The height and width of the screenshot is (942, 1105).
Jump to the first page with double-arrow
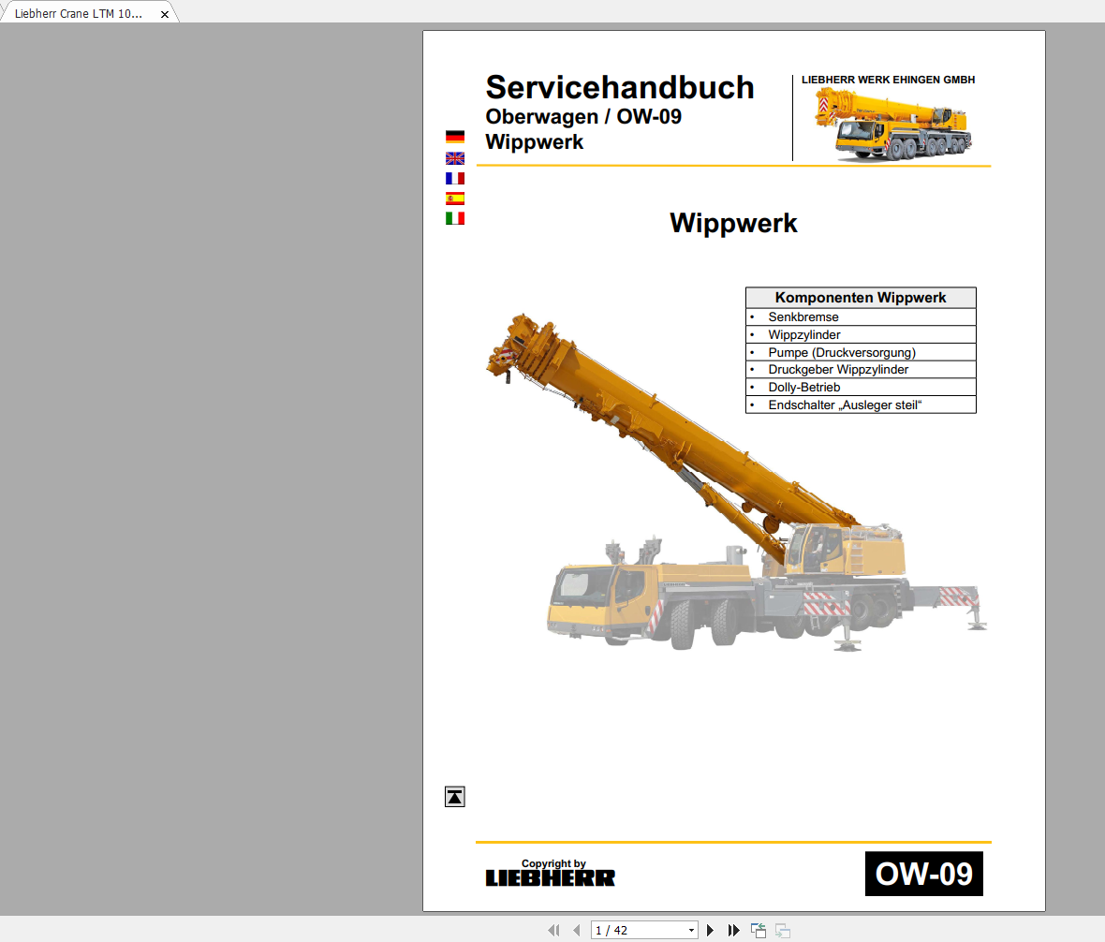(553, 930)
